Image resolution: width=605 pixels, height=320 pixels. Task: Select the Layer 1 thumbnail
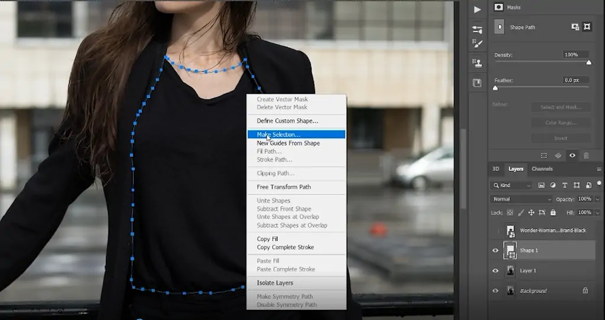[x=510, y=270]
